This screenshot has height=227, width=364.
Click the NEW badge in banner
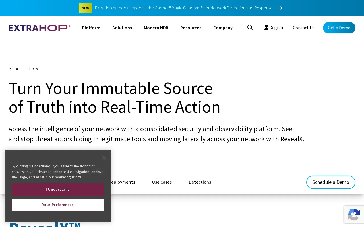(85, 8)
